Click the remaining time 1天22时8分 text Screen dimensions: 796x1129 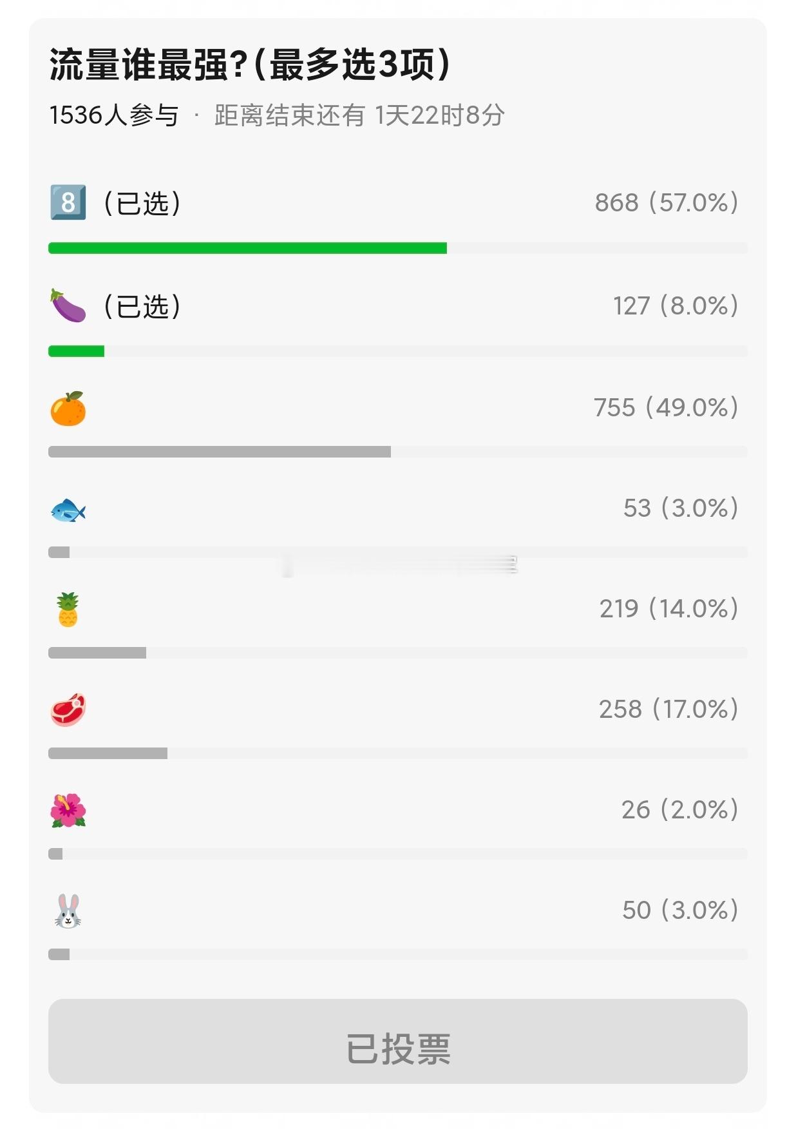[440, 115]
